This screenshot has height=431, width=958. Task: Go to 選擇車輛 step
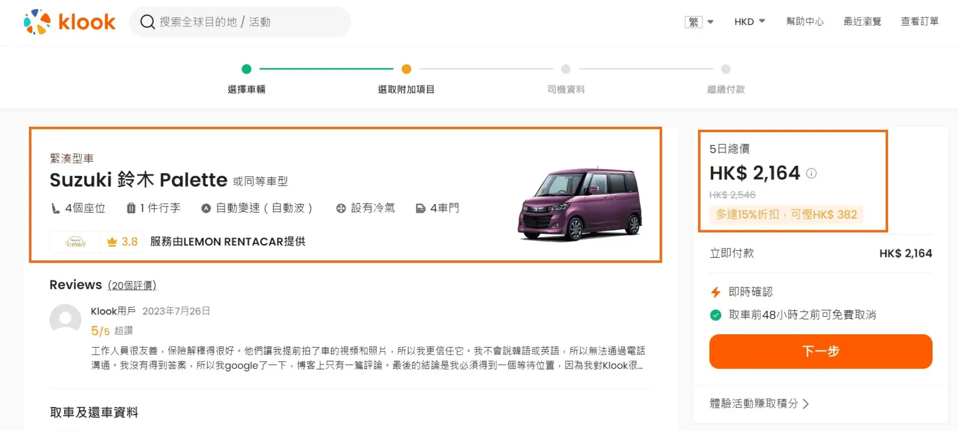(x=246, y=89)
